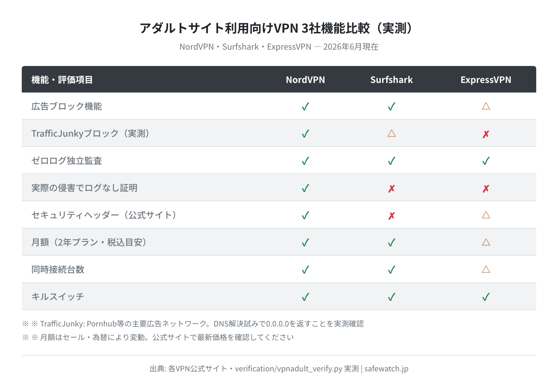This screenshot has height=387, width=558.
Task: Click NordVPN checkmark in セキュリティヘッダー row
Action: tap(306, 215)
